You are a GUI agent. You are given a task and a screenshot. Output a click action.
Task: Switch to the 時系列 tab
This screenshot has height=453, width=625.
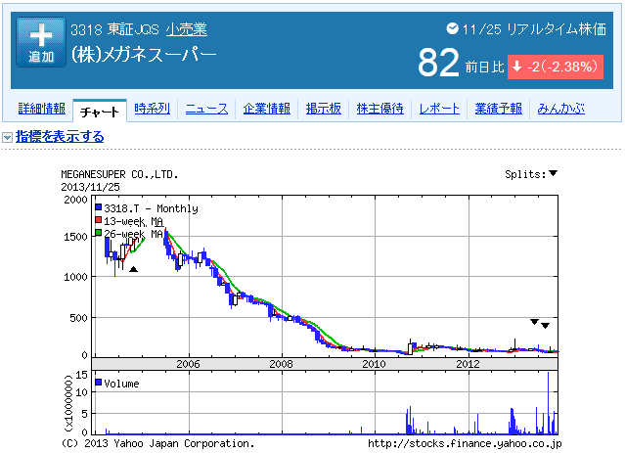[152, 109]
